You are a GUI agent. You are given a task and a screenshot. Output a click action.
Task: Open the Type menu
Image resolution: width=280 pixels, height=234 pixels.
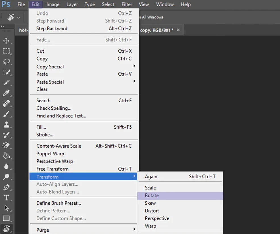(90, 4)
